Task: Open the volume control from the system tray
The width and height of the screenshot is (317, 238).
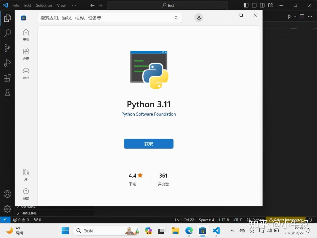Action: (269, 231)
